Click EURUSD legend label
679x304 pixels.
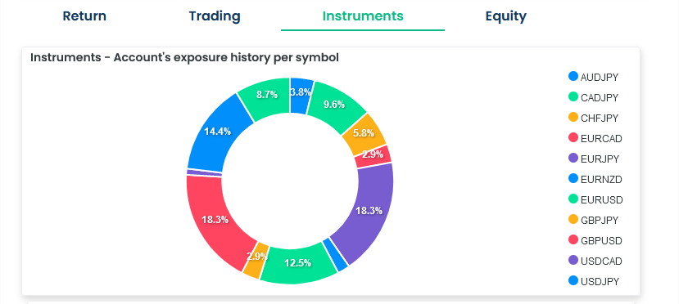pyautogui.click(x=601, y=200)
